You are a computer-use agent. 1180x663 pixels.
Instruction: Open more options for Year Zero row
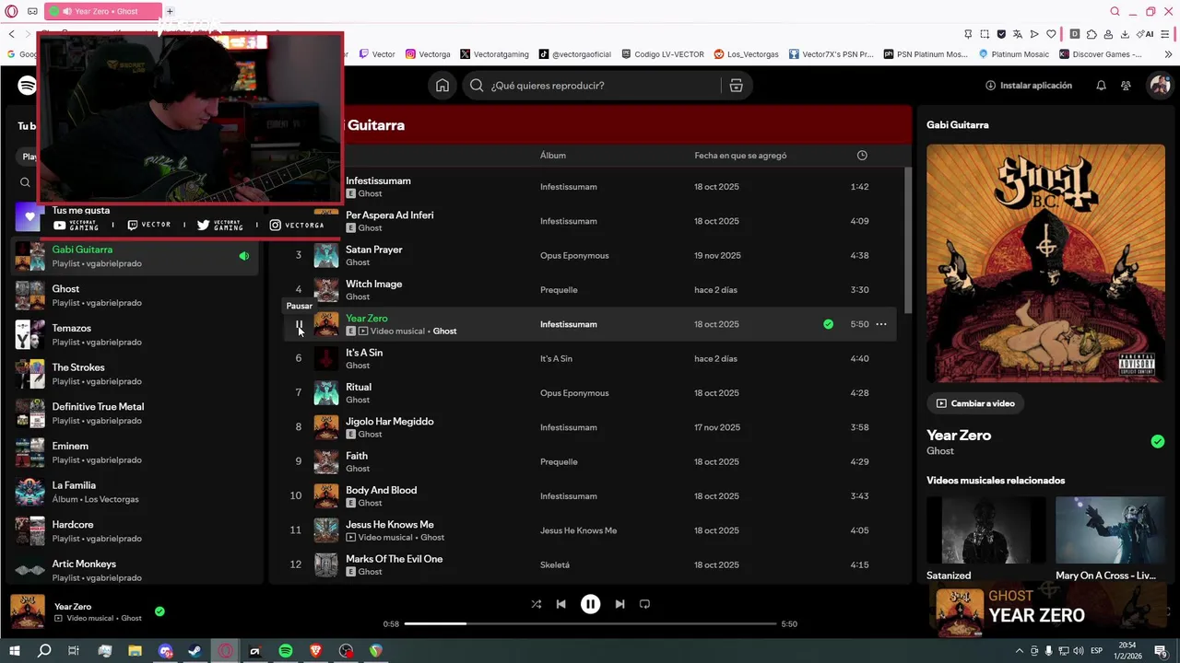pos(880,324)
